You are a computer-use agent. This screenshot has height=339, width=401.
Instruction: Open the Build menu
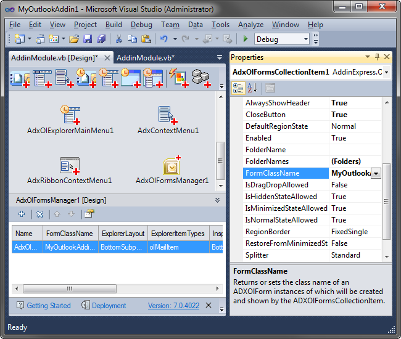pos(114,25)
